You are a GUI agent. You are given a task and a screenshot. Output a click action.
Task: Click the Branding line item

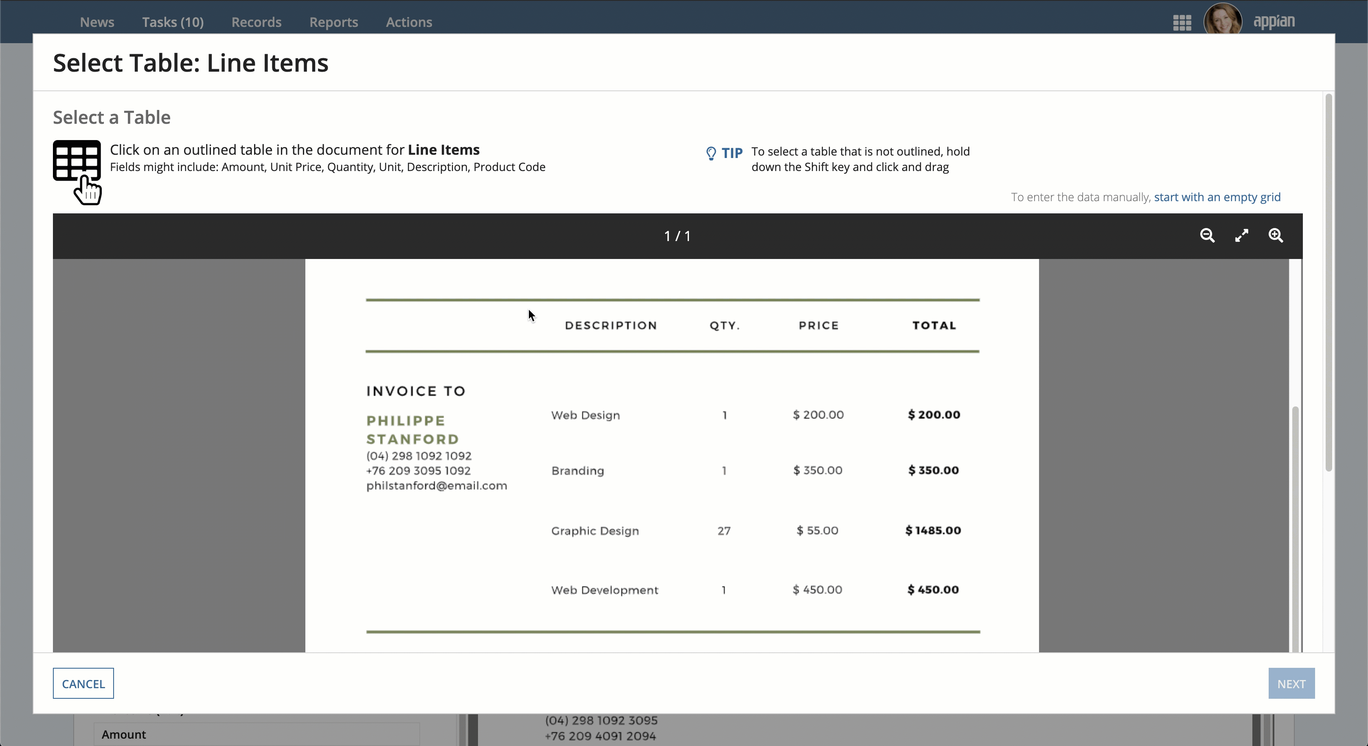[577, 471]
